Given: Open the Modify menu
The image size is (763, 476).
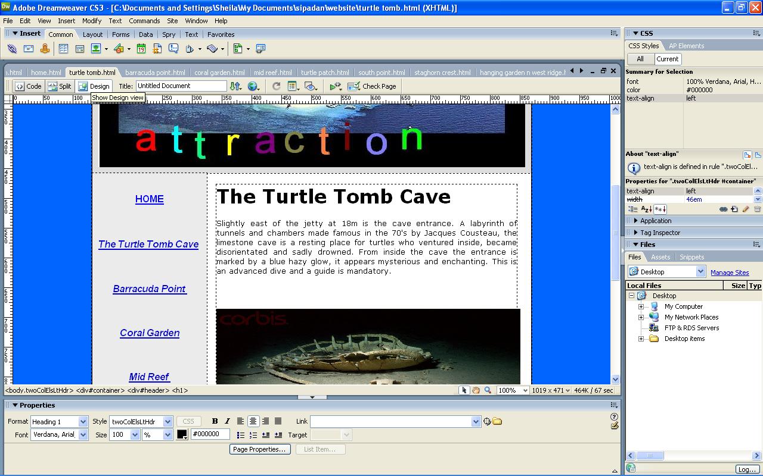Looking at the screenshot, I should 91,21.
